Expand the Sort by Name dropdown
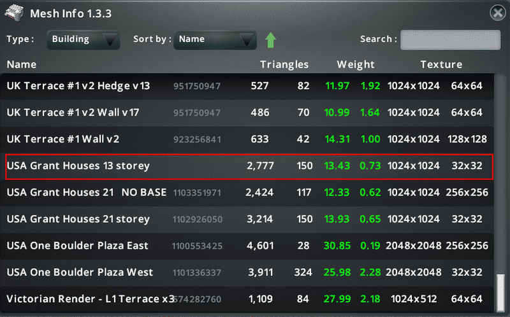 pos(215,39)
